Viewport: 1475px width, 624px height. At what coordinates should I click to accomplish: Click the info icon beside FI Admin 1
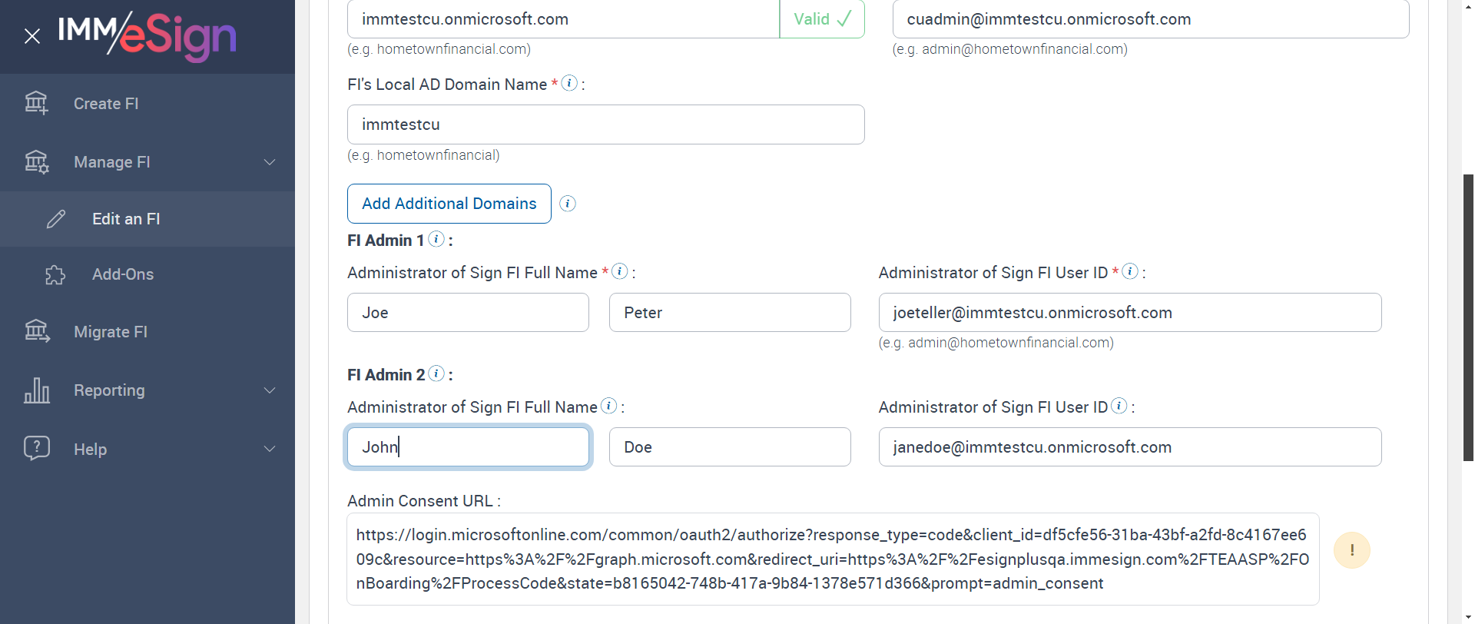pos(436,240)
